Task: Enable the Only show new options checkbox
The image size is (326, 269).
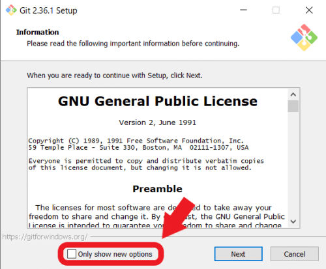Action: point(72,254)
